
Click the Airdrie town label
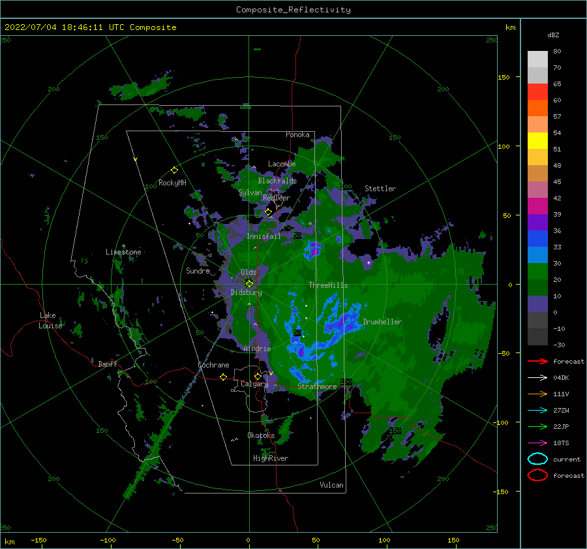pyautogui.click(x=257, y=349)
